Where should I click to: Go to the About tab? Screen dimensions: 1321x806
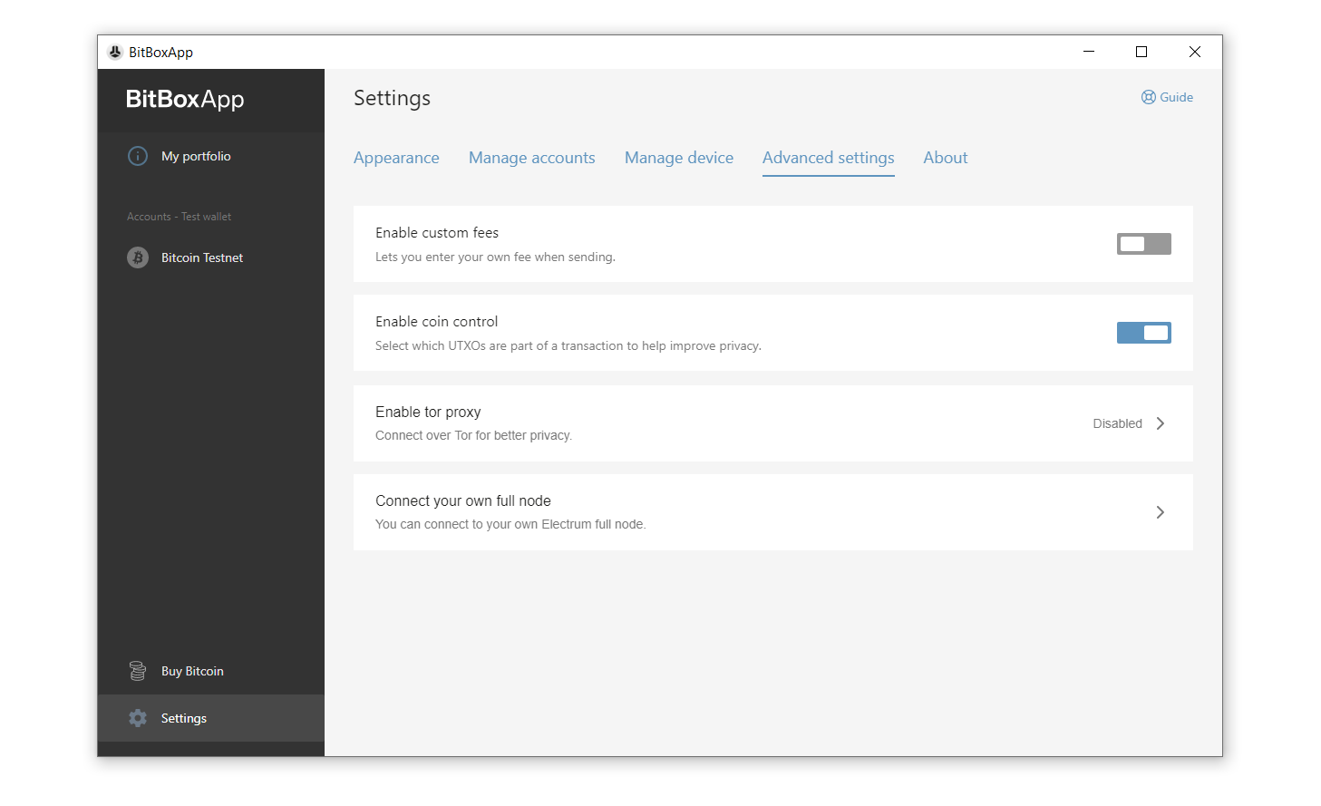point(946,158)
